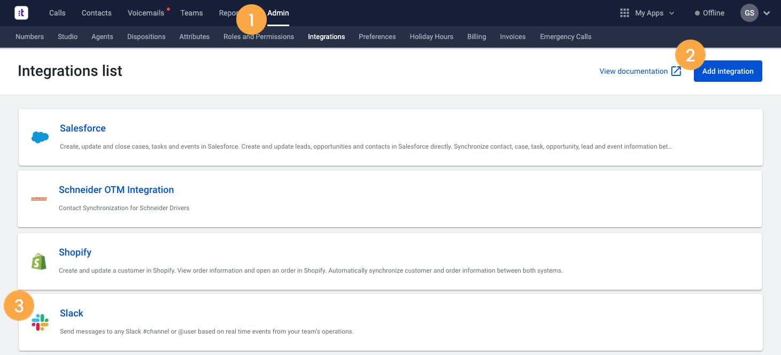Open the Preferences tab
This screenshot has width=781, height=355.
point(377,37)
